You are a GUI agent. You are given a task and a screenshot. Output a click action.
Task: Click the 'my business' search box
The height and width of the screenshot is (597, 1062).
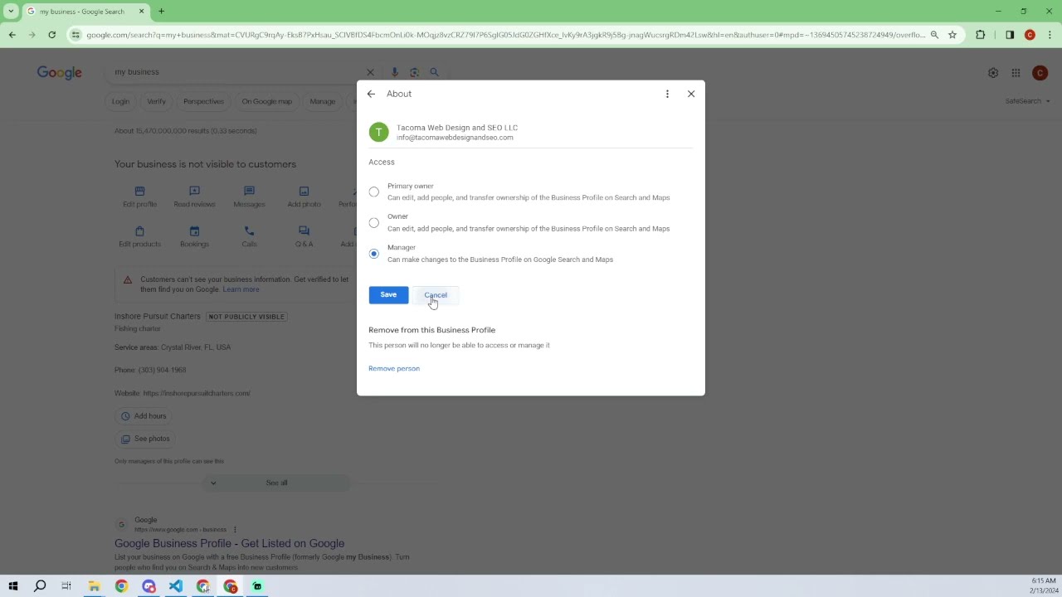click(x=236, y=72)
